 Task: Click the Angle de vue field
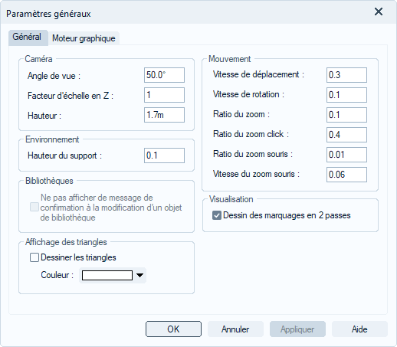pos(164,75)
